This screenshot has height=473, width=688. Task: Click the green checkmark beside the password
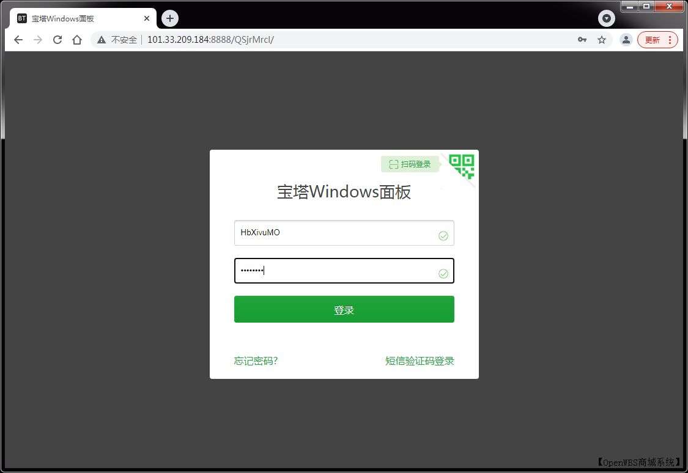click(x=443, y=273)
